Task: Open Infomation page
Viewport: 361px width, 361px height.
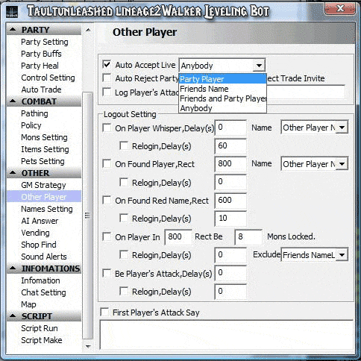Action: tap(40, 280)
